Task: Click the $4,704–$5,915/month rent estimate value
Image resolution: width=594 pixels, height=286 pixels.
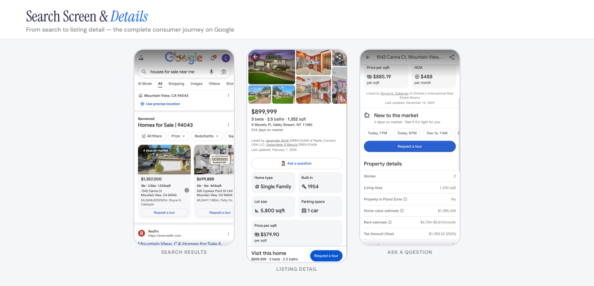Action: point(438,222)
